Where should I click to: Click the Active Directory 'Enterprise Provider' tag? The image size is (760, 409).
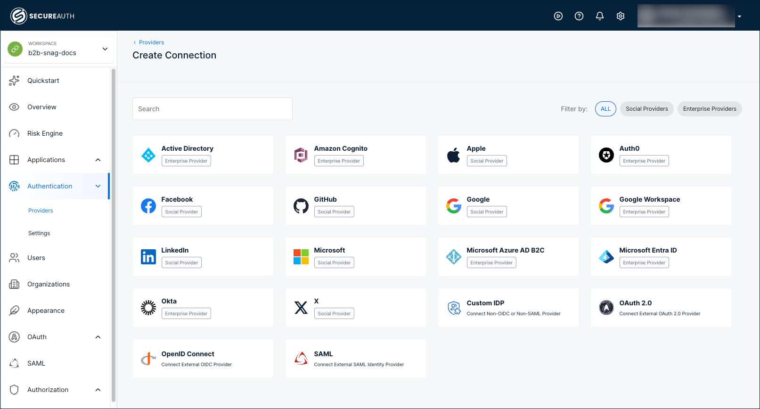click(x=186, y=161)
